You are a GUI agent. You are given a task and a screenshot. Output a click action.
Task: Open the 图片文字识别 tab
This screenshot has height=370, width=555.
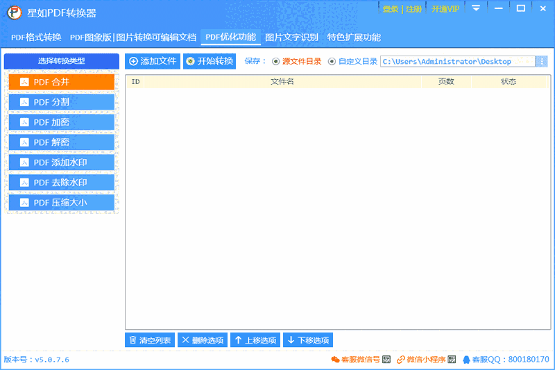[x=291, y=37]
